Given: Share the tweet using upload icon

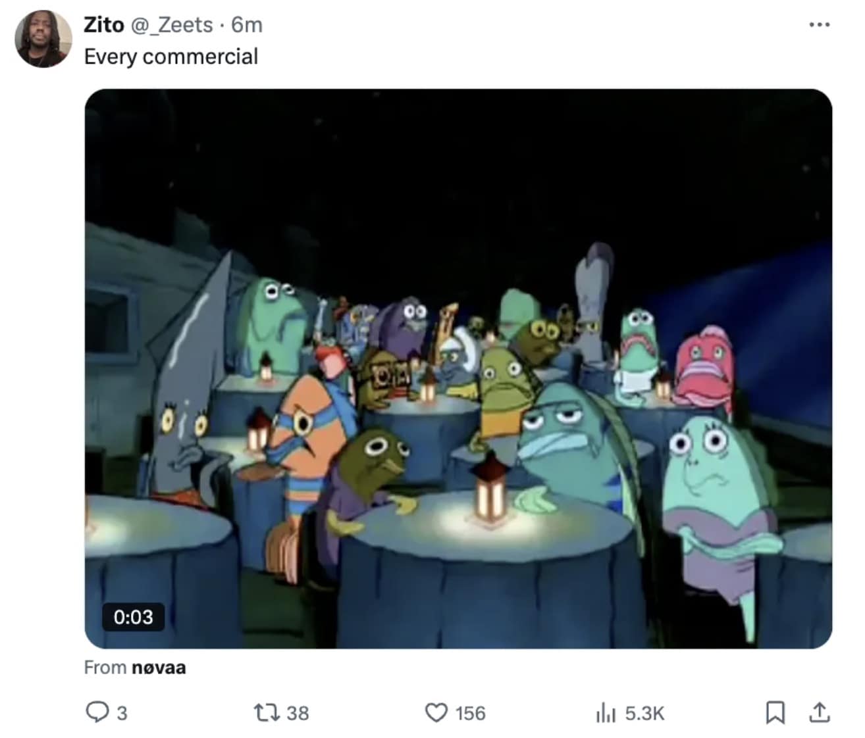Looking at the screenshot, I should pos(819,712).
